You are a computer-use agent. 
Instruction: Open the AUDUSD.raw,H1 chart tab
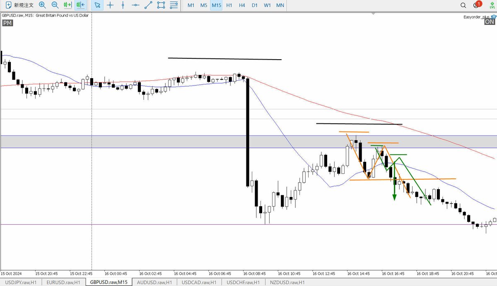click(x=154, y=282)
